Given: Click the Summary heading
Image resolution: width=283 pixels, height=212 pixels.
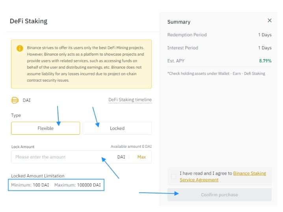Looking at the screenshot, I should coord(179,22).
